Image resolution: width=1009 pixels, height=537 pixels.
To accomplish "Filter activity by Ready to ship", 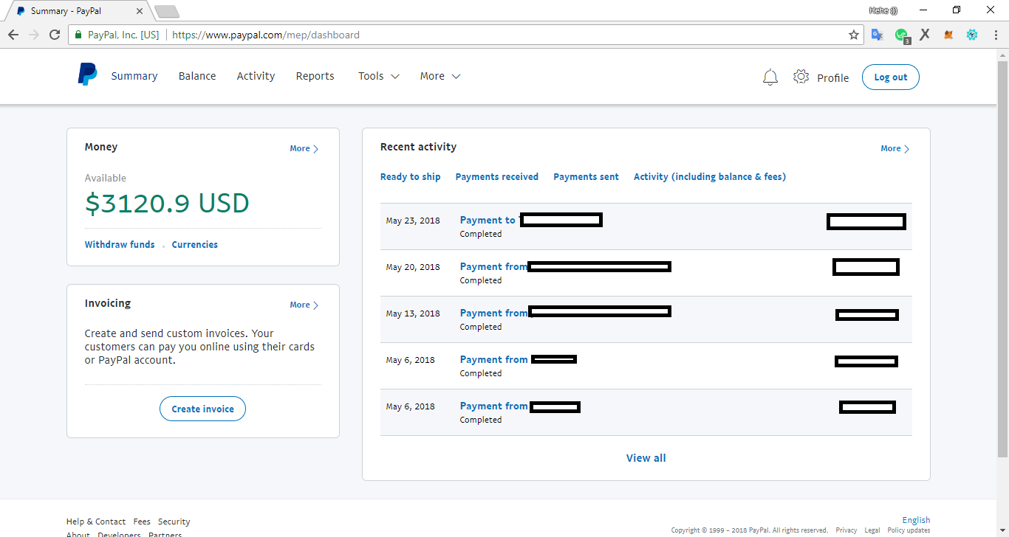I will pos(411,176).
